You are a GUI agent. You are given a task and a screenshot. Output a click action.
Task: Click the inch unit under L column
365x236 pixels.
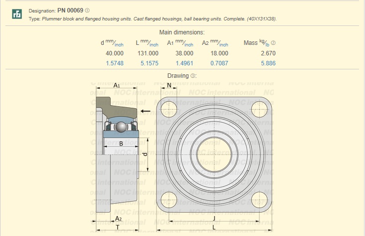(153, 45)
